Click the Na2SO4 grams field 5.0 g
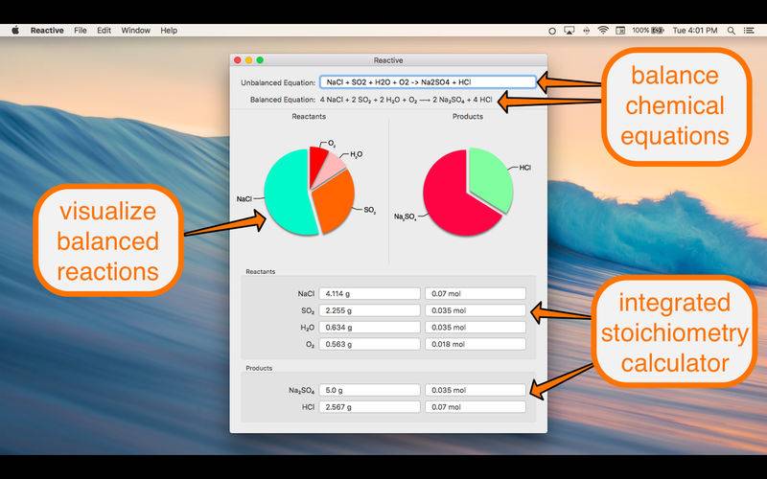This screenshot has height=479, width=767. 369,390
